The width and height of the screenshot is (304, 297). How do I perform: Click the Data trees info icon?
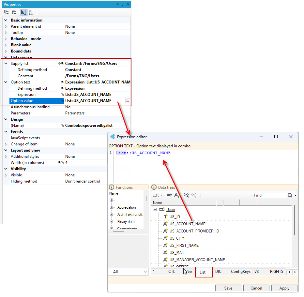154,187
